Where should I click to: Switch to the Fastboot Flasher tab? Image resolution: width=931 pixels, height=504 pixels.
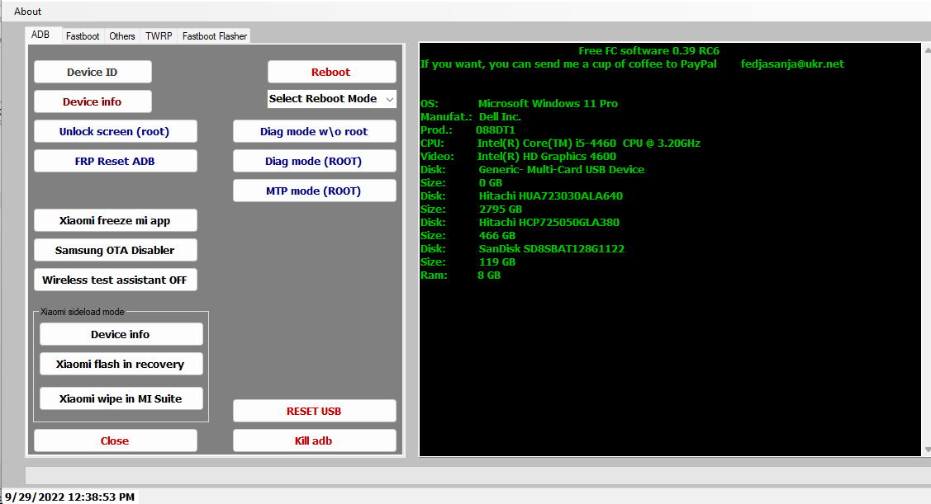(x=213, y=35)
